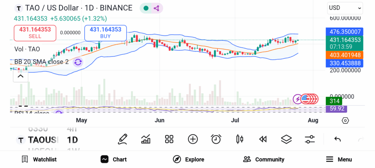
Task: Change chart type with candlestick icon
Action: pos(240,139)
